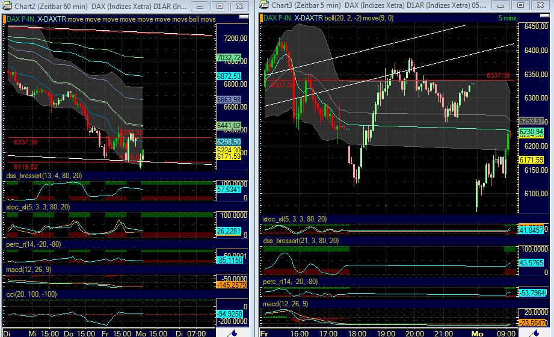Minimize the Chart2 window
The width and height of the screenshot is (554, 337).
(x=200, y=7)
